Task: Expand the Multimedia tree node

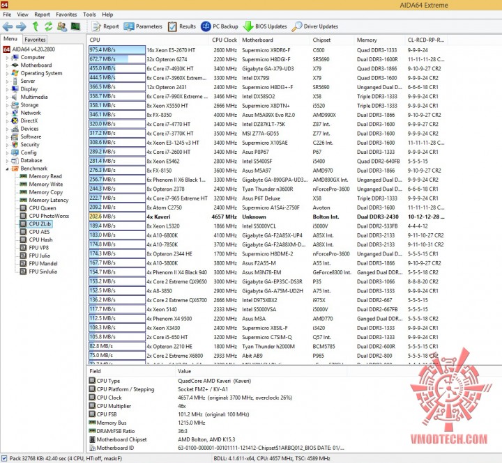Action: pyautogui.click(x=8, y=97)
